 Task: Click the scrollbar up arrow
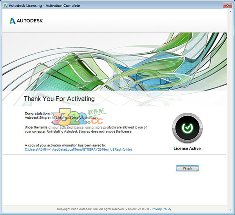(230, 11)
